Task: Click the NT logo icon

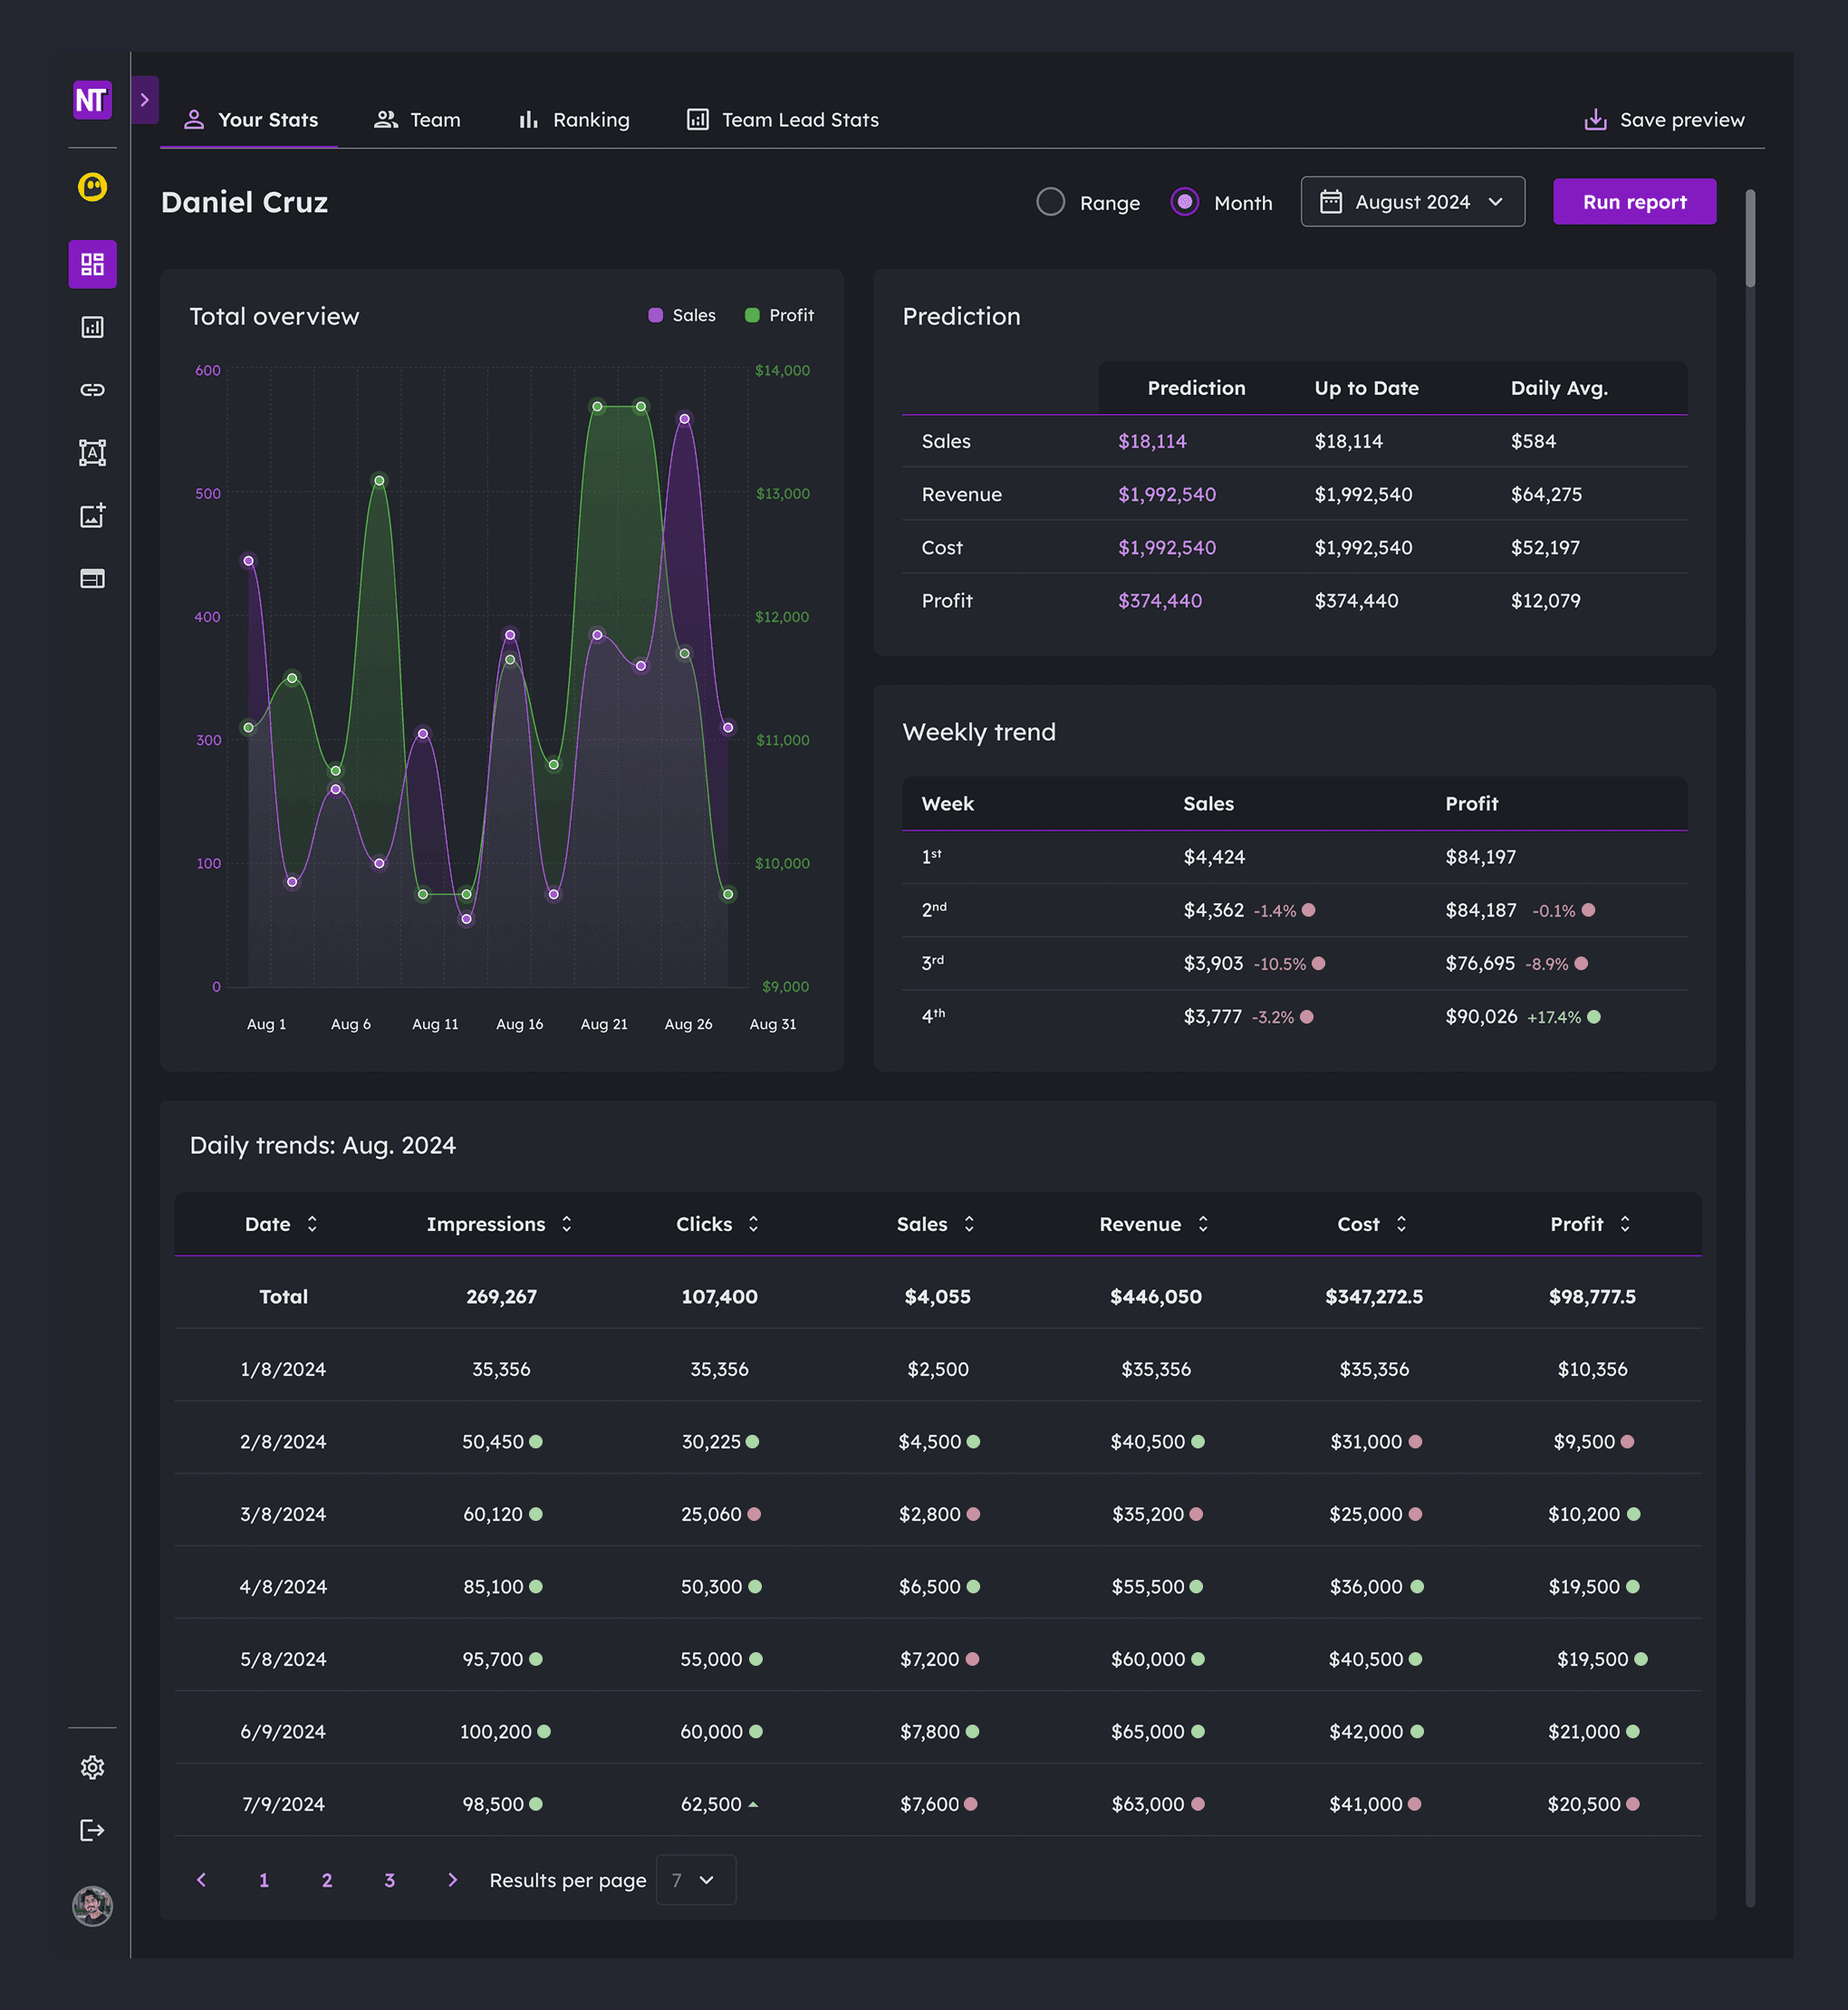Action: (92, 100)
